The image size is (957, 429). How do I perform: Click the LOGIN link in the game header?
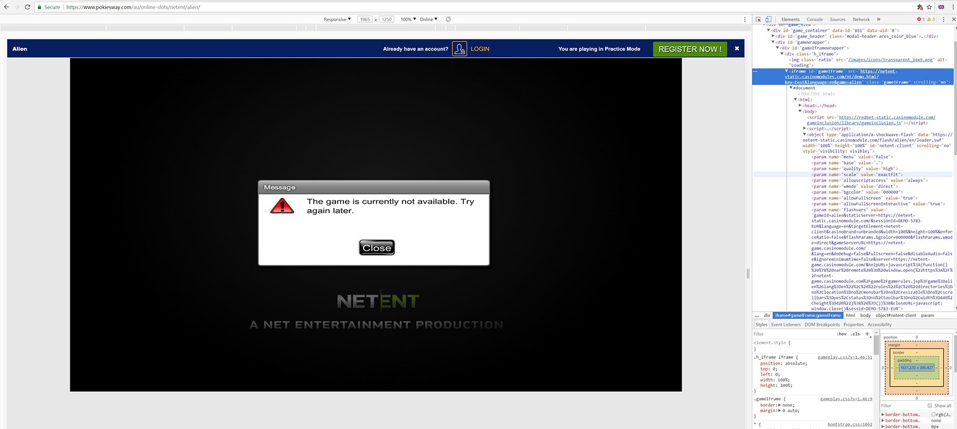(x=480, y=49)
